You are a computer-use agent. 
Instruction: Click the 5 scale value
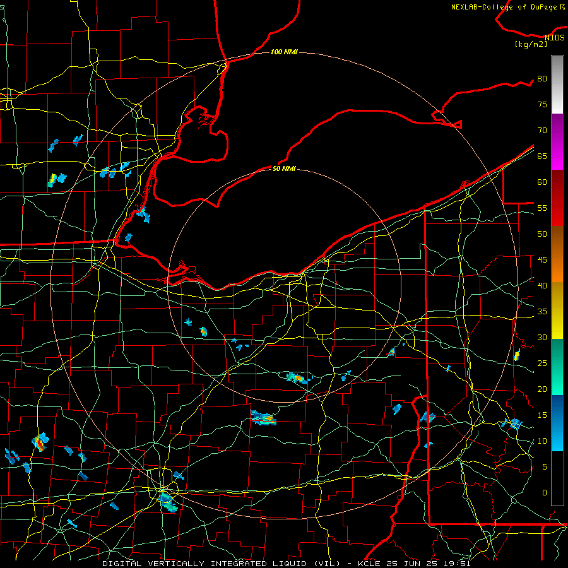[545, 467]
